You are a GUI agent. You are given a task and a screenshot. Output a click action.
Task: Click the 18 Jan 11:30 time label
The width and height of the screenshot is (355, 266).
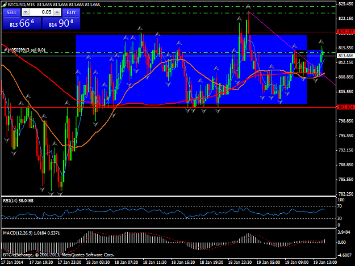tap(155, 263)
